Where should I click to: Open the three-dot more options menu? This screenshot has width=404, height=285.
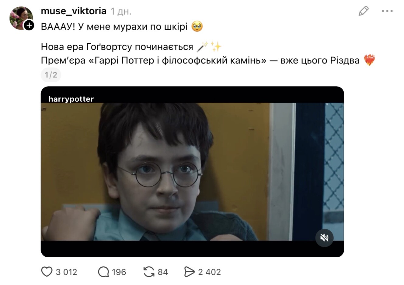(387, 11)
